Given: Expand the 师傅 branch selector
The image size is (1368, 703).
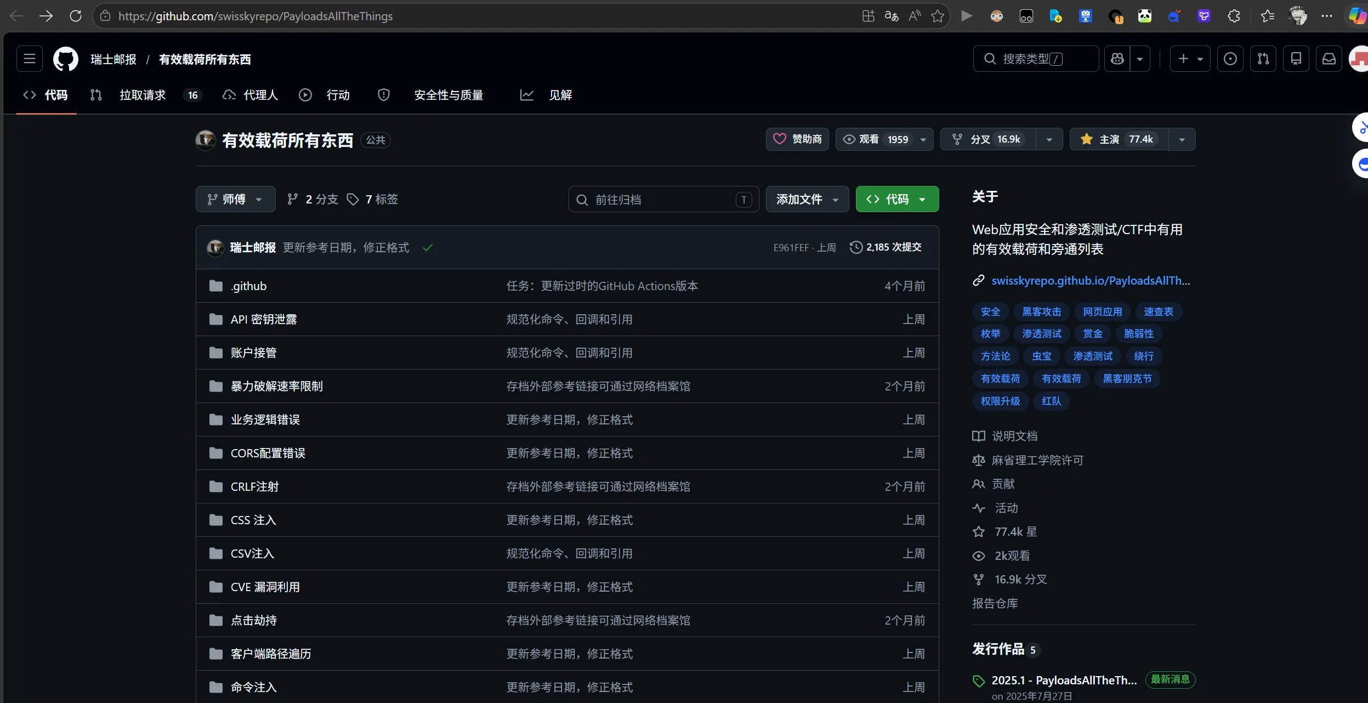Looking at the screenshot, I should pos(235,199).
